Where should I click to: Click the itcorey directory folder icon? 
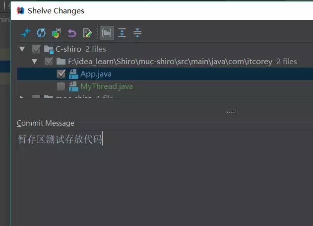(61, 62)
